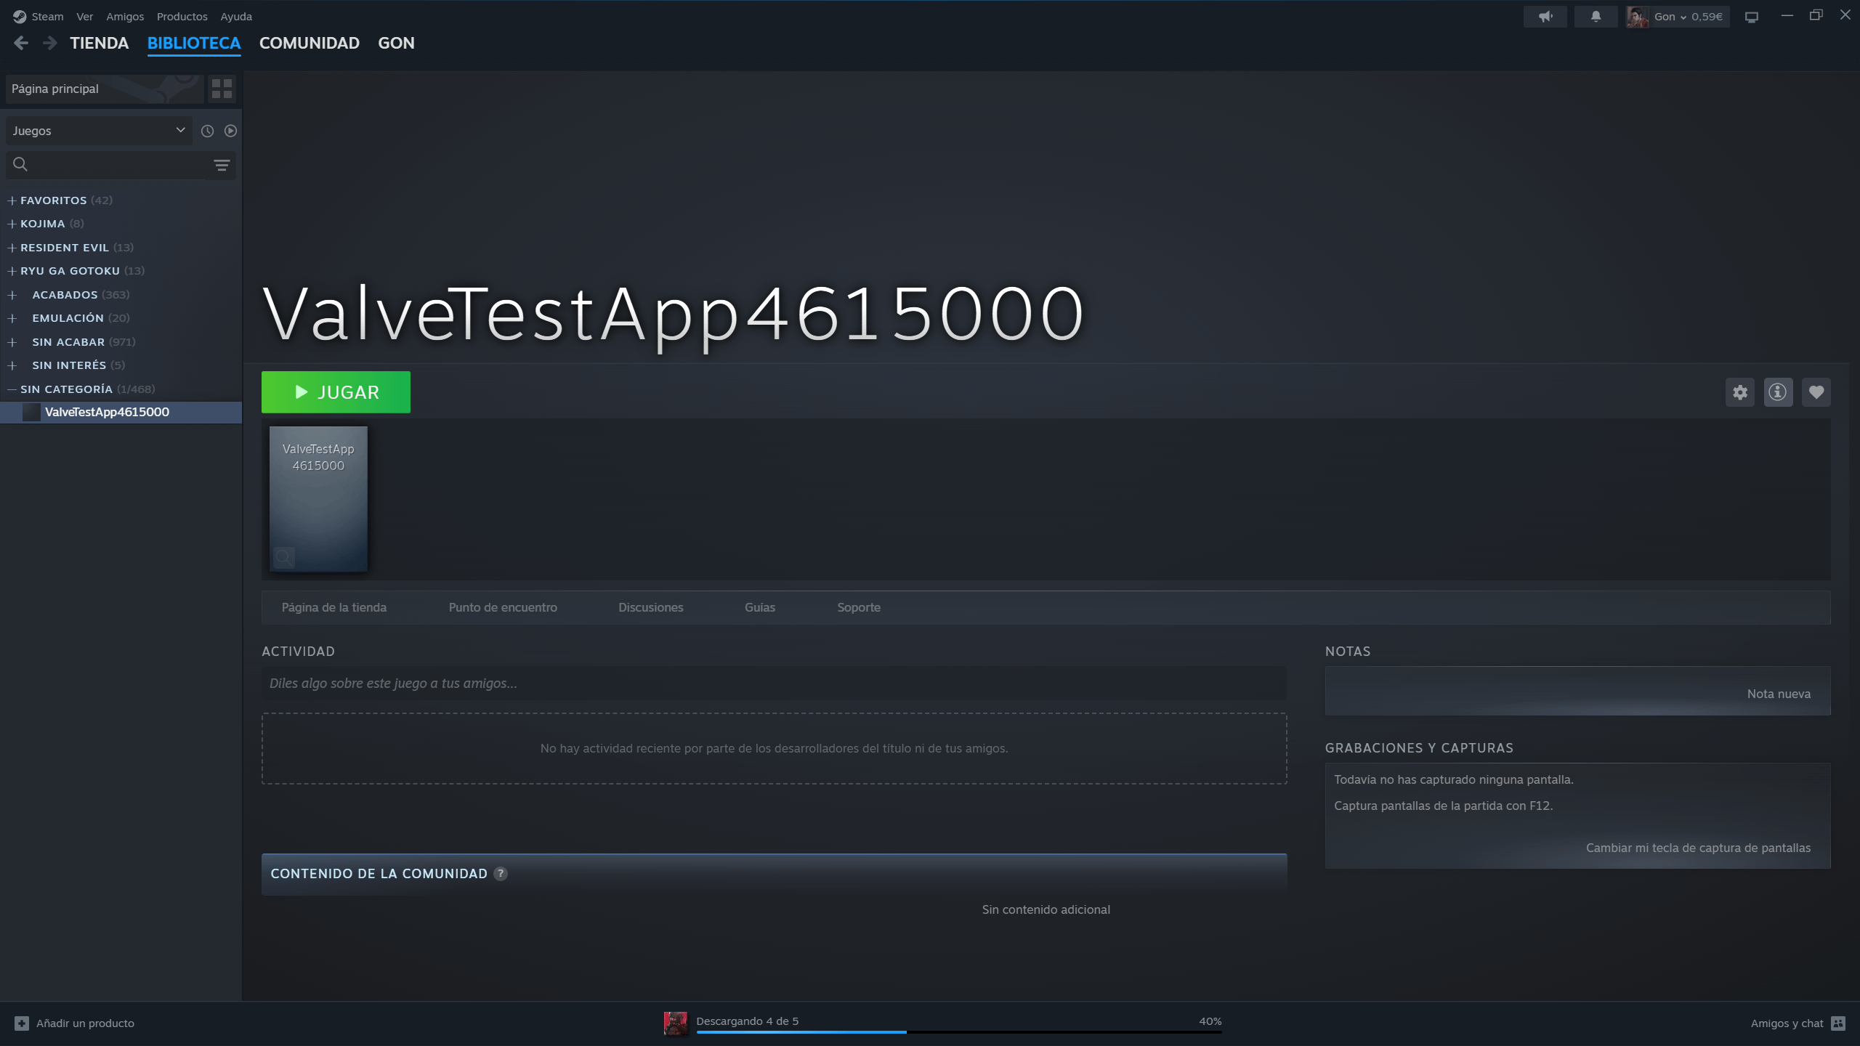
Task: Open the announcements megaphone icon
Action: 1545,16
